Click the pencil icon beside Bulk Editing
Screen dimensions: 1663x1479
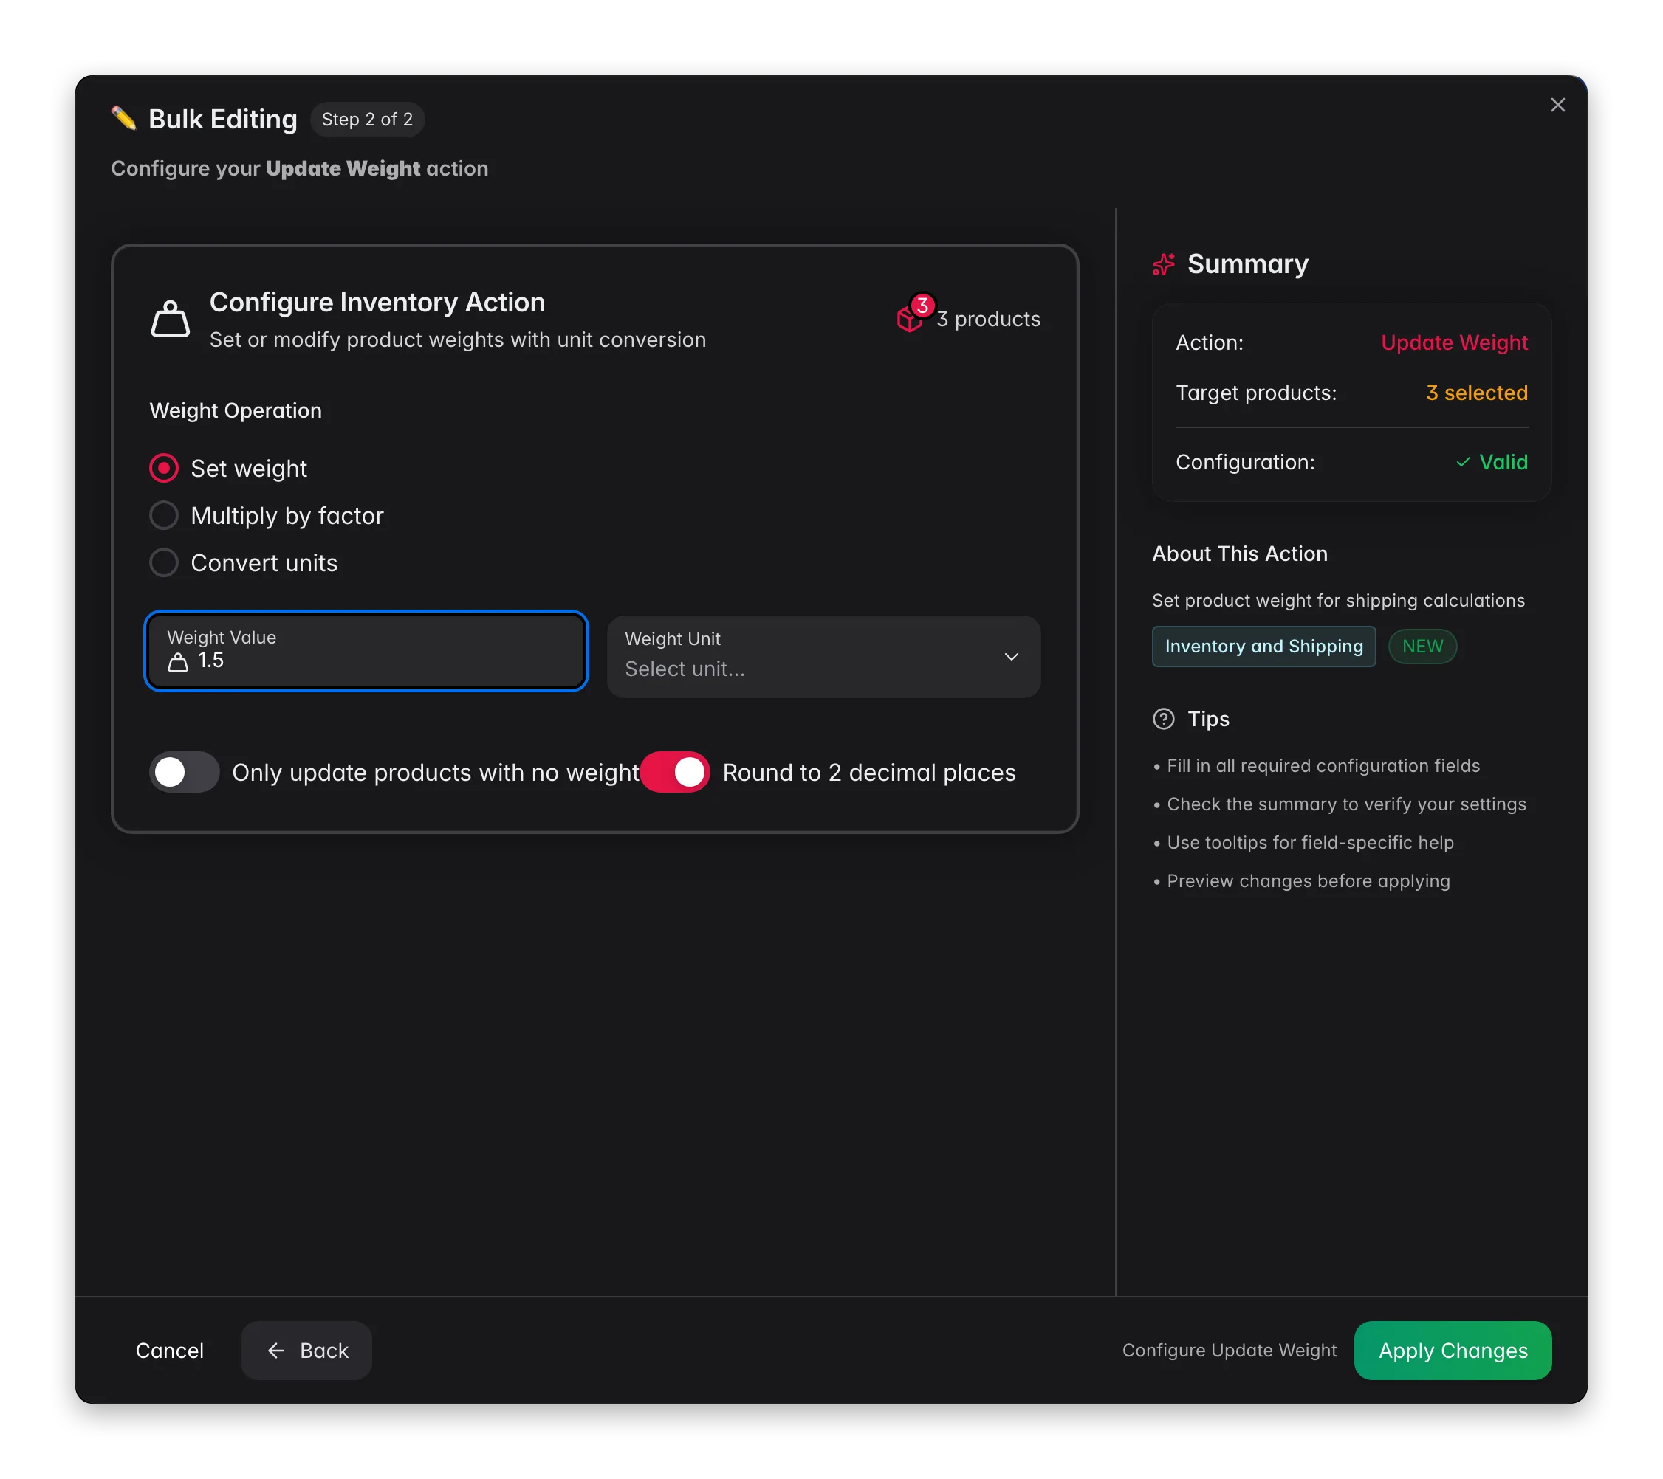click(x=123, y=119)
